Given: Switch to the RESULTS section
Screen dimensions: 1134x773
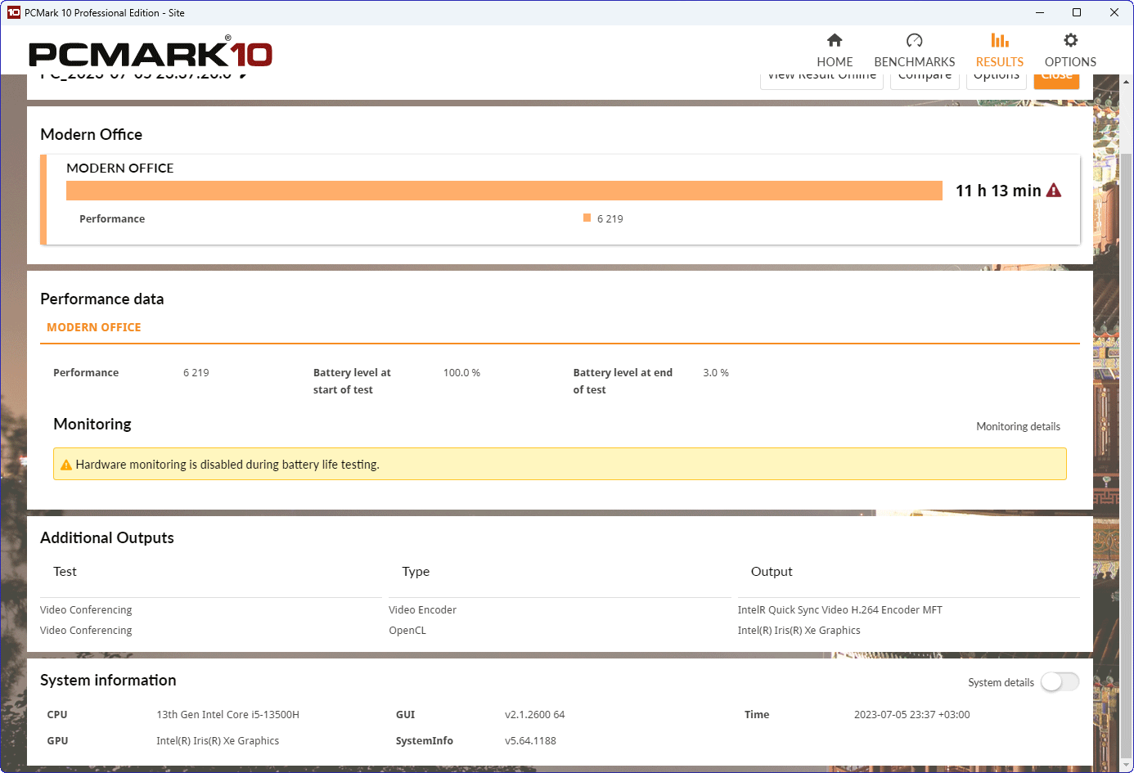Looking at the screenshot, I should click(999, 51).
